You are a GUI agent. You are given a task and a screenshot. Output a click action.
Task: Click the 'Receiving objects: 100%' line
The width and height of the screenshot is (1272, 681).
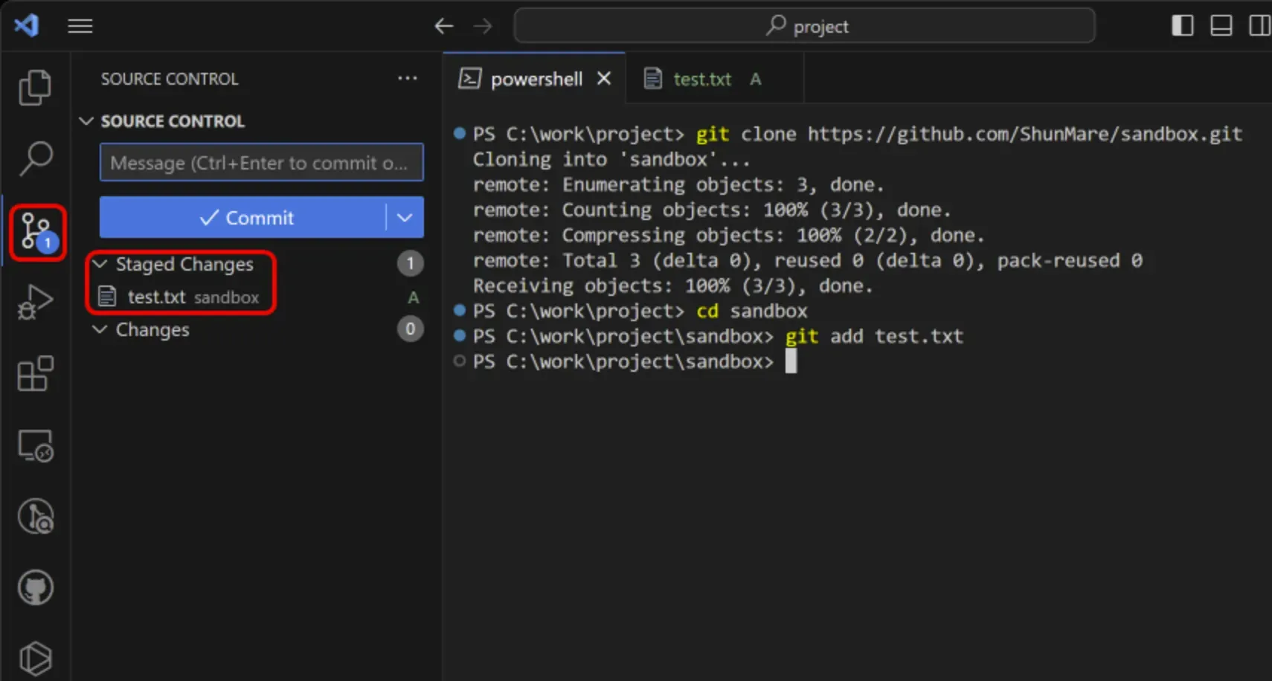coord(673,285)
